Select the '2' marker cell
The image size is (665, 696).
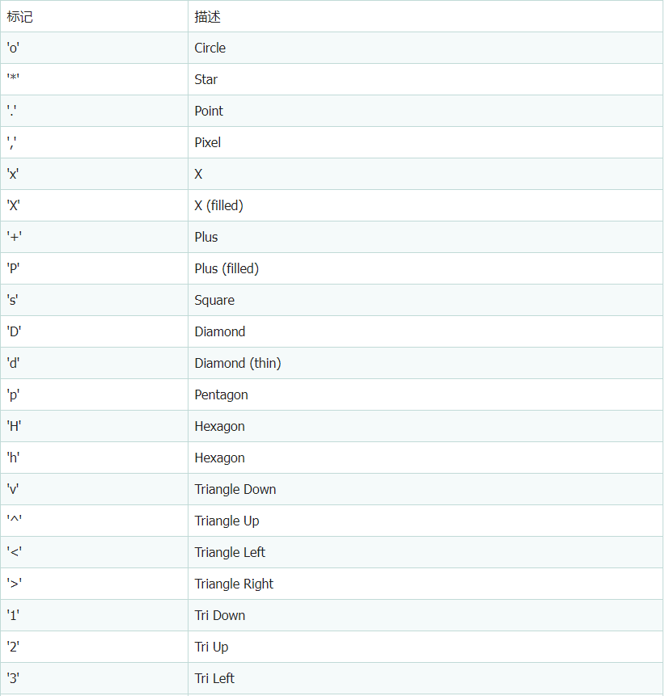(x=94, y=647)
